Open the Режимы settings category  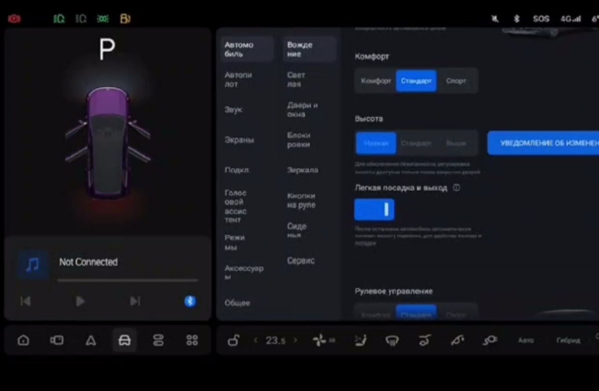point(234,242)
